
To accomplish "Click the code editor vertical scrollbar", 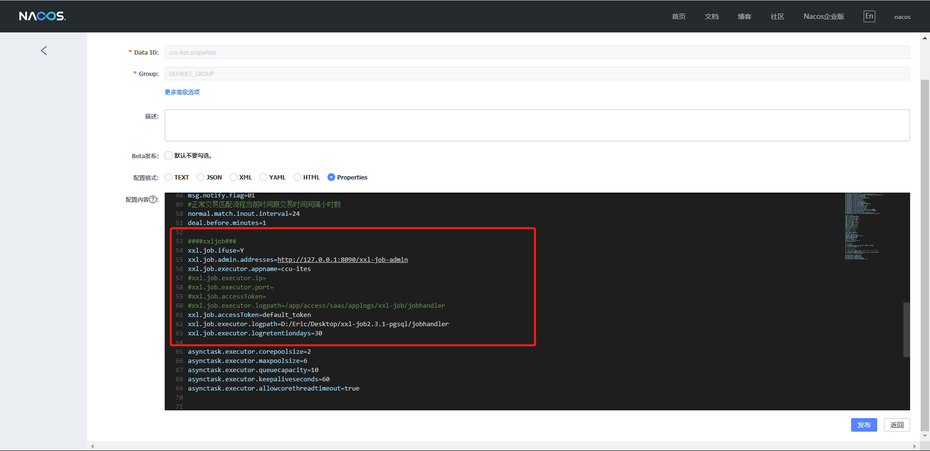I will (906, 330).
